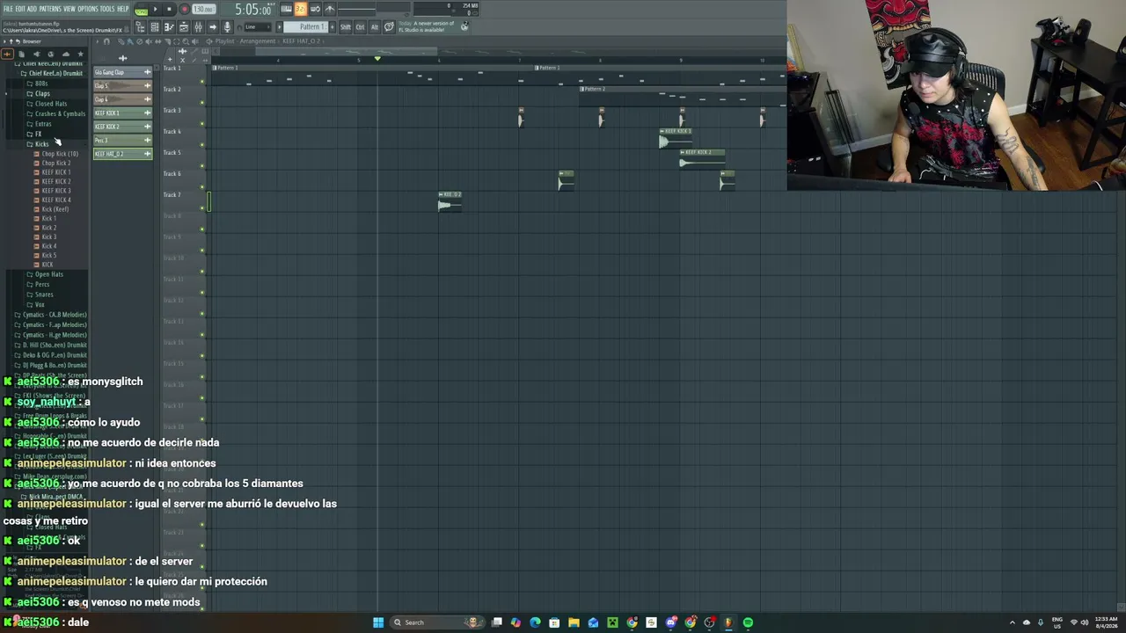Adjust the master volume slider

coord(356,10)
